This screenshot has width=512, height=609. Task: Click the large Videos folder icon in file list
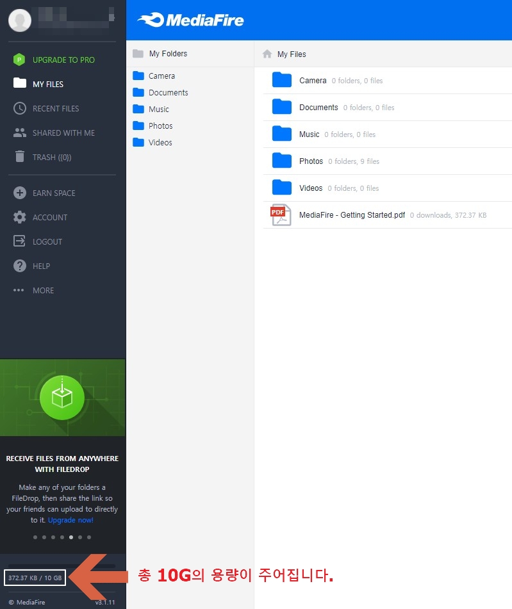pos(282,187)
